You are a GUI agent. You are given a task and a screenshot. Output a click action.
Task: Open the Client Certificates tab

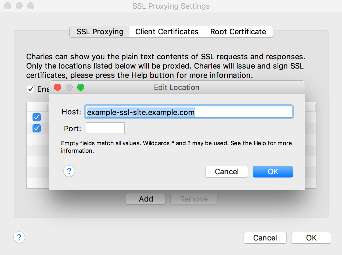tap(167, 32)
